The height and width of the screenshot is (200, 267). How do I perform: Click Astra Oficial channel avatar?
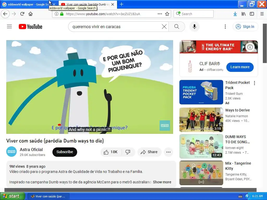[x=11, y=152]
